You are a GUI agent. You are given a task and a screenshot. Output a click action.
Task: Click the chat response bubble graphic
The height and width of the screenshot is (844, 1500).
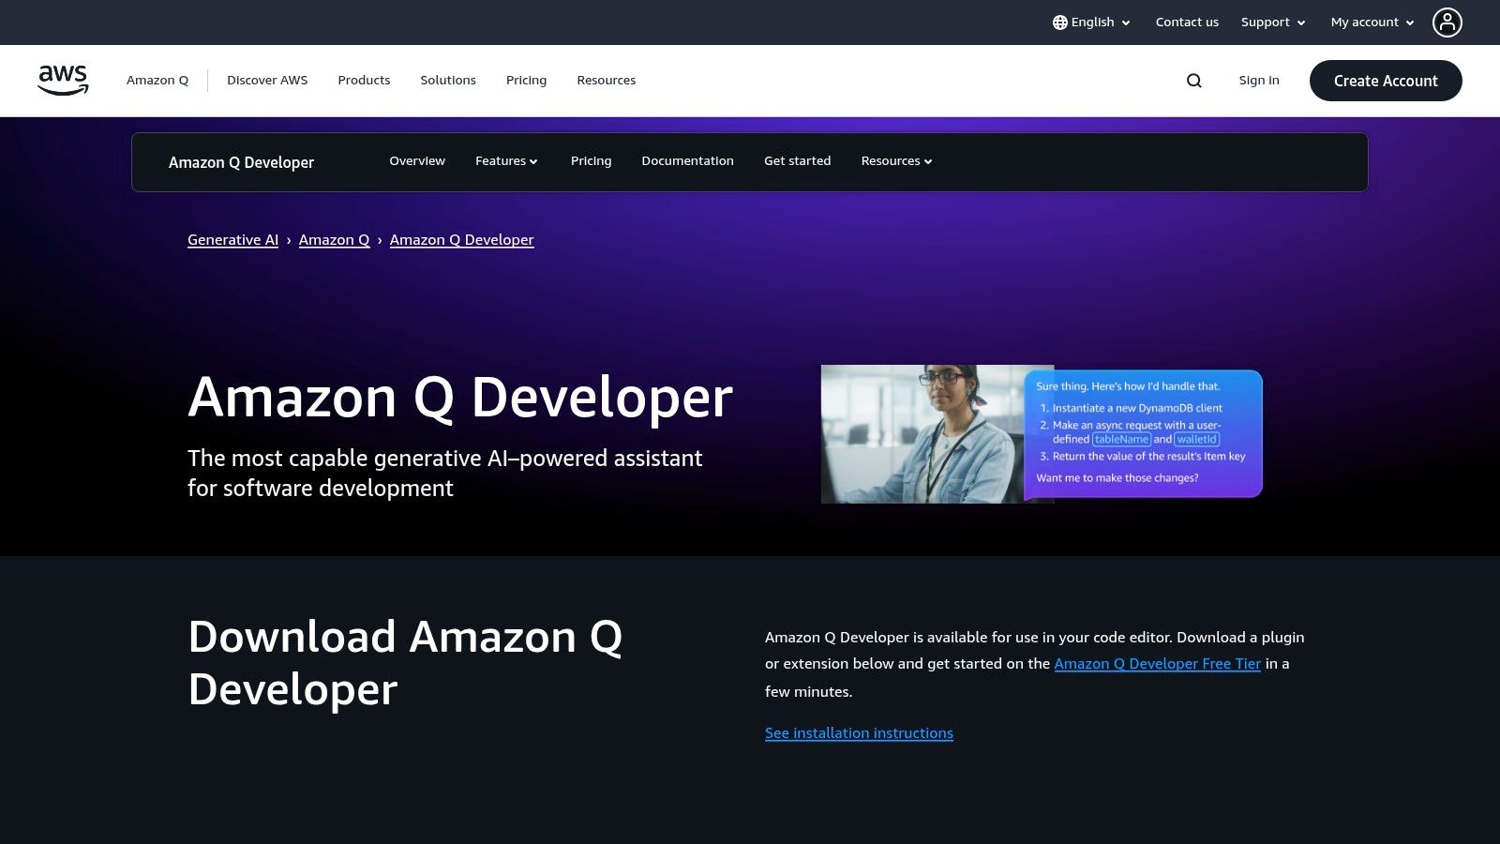coord(1144,434)
